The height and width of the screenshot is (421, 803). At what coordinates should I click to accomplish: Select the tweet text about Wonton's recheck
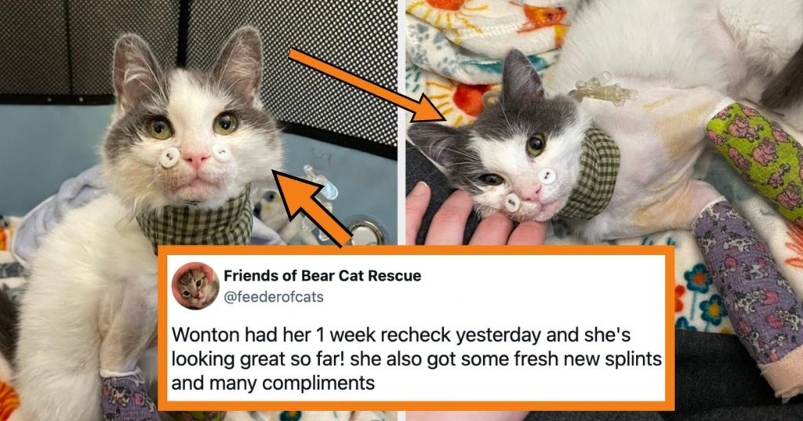tap(416, 359)
